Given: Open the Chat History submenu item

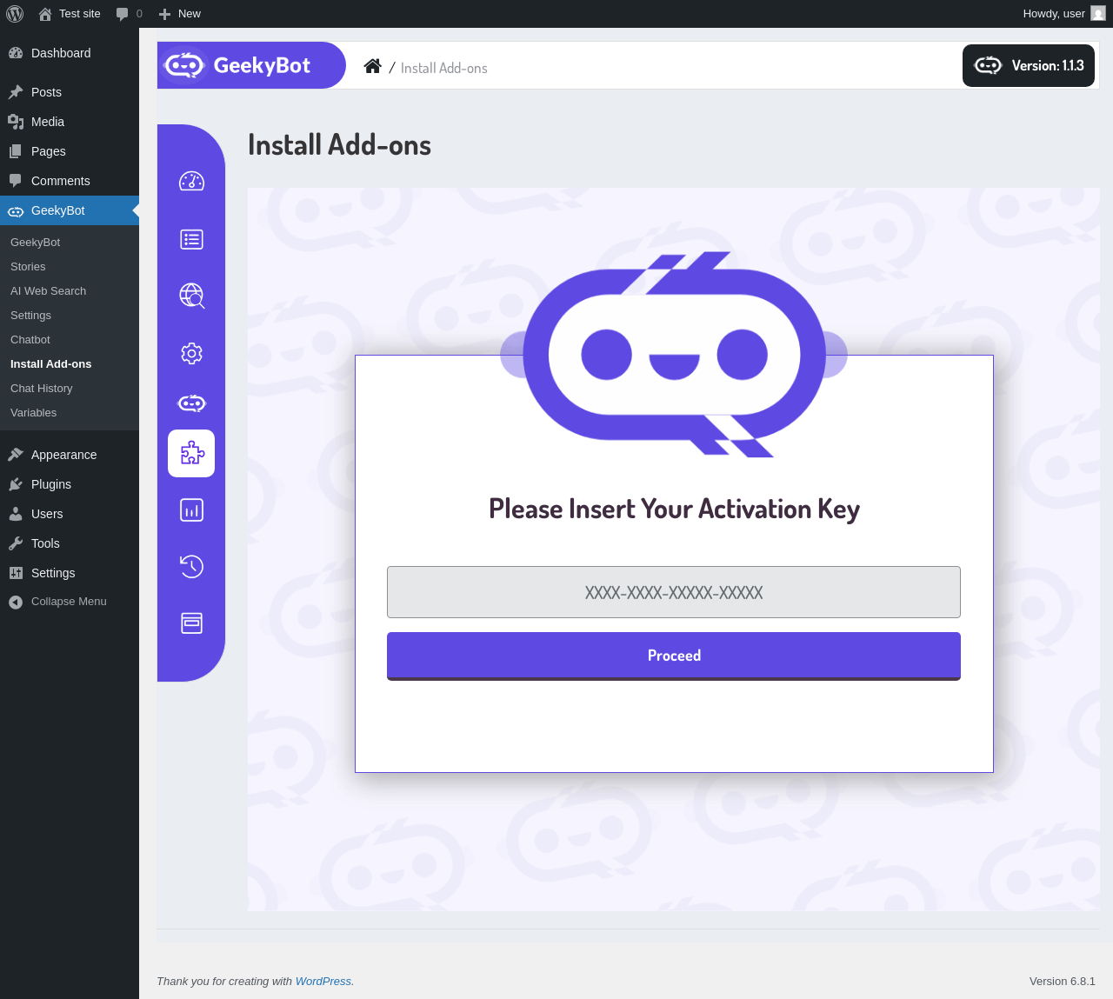Looking at the screenshot, I should pos(70,389).
